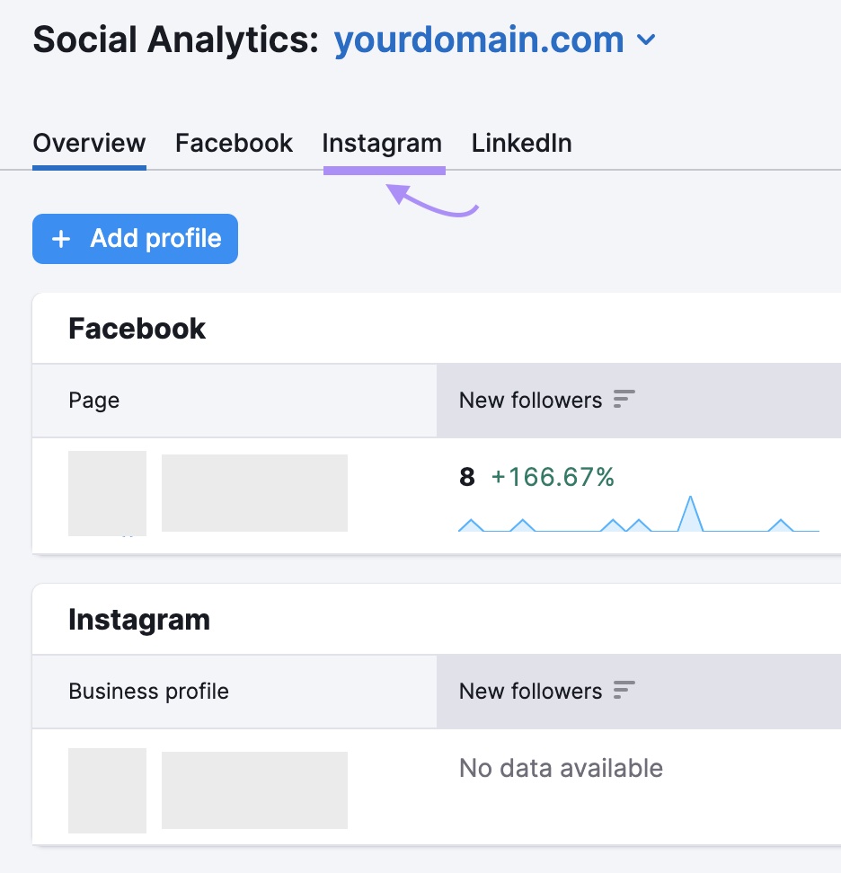Click the Instagram business profile picture placeholder
841x873 pixels.
[107, 789]
